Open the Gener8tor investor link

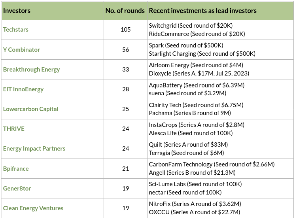(17, 189)
